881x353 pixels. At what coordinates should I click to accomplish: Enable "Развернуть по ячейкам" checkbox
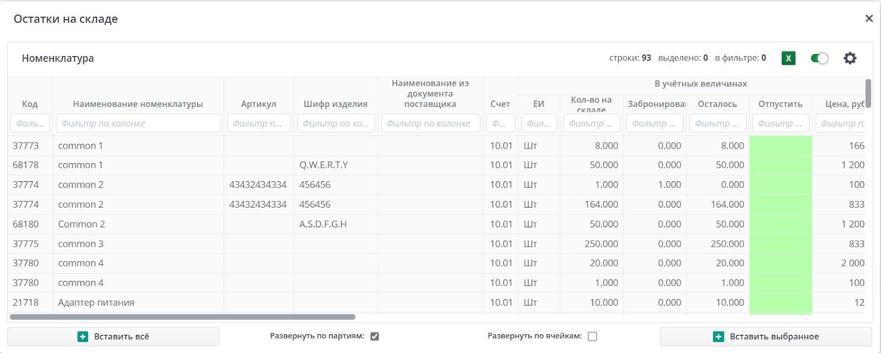pos(592,336)
